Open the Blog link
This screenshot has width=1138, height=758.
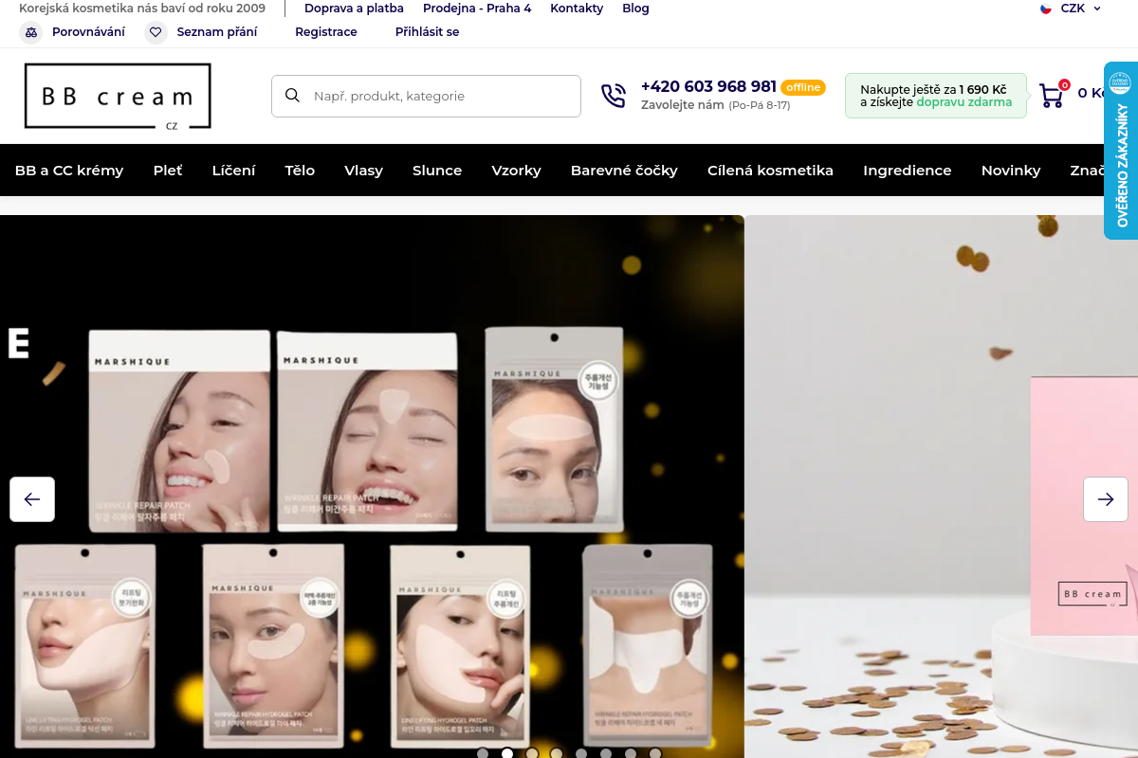point(635,9)
